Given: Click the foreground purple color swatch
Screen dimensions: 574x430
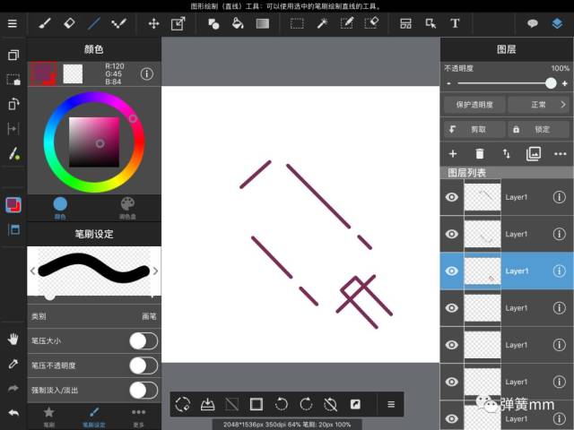Looking at the screenshot, I should coord(44,73).
